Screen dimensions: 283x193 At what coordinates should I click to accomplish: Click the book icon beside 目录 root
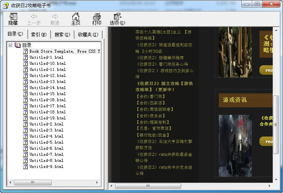[18, 45]
